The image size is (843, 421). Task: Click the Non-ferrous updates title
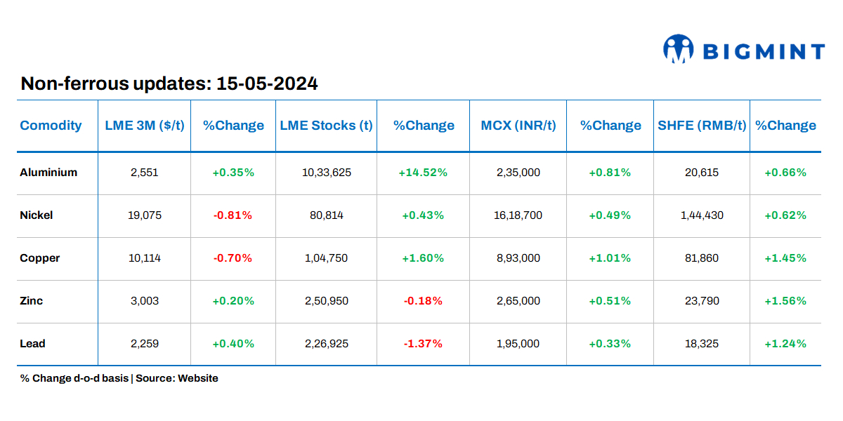click(169, 83)
